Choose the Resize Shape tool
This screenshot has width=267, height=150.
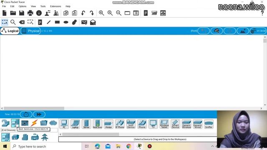coord(30,22)
